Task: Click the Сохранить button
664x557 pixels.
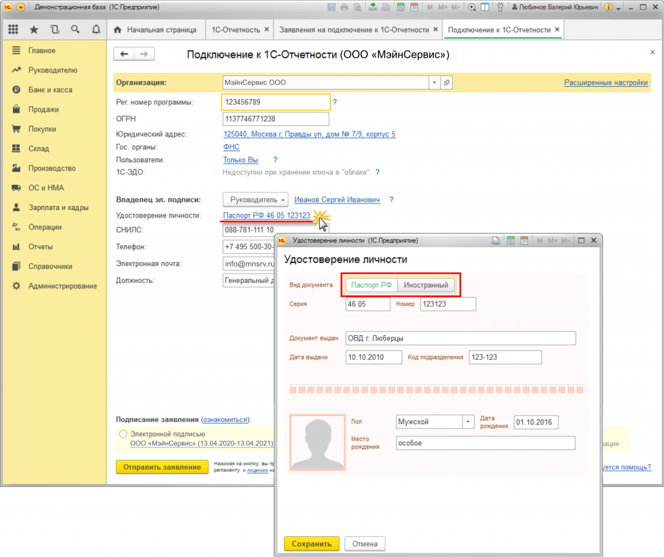Action: (x=311, y=543)
